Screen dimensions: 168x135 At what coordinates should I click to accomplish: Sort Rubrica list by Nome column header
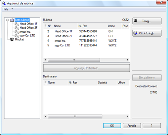coord(65,26)
